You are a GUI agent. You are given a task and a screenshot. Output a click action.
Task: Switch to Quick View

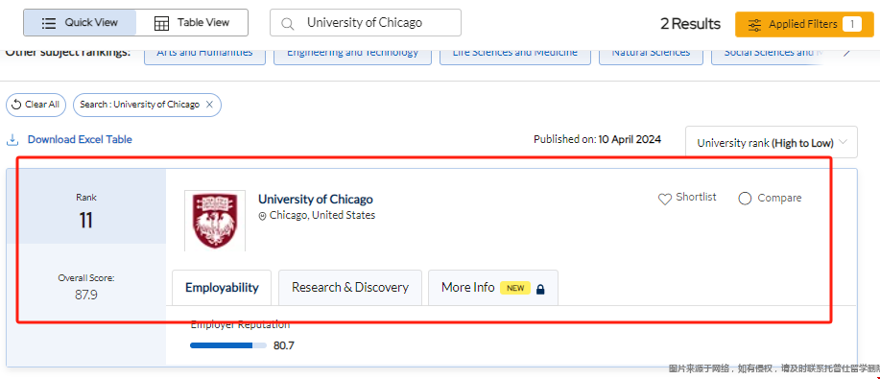click(80, 22)
